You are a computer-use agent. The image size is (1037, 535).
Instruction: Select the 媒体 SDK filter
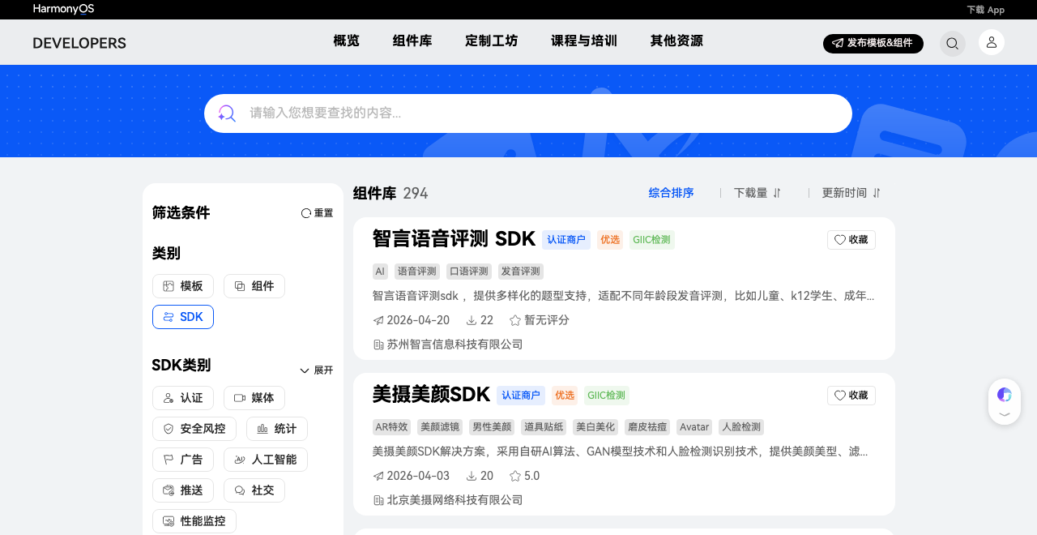[x=254, y=398]
